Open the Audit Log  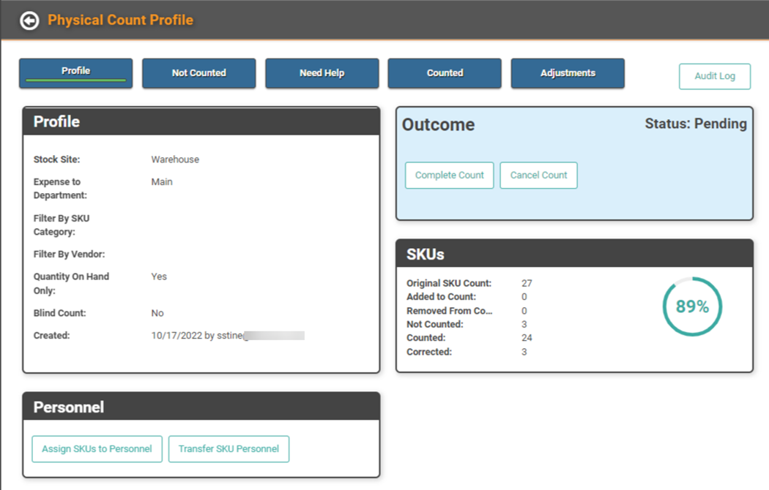[714, 76]
